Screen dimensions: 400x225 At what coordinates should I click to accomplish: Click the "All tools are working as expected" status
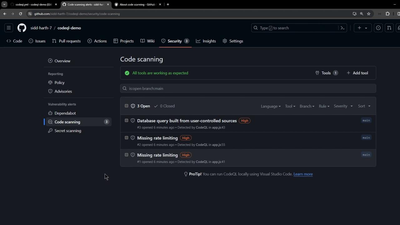(160, 73)
